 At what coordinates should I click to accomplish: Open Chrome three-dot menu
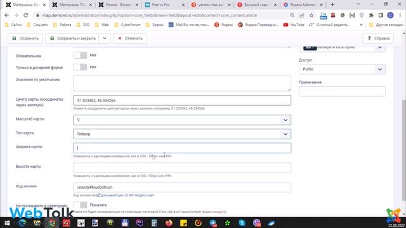pyautogui.click(x=400, y=15)
